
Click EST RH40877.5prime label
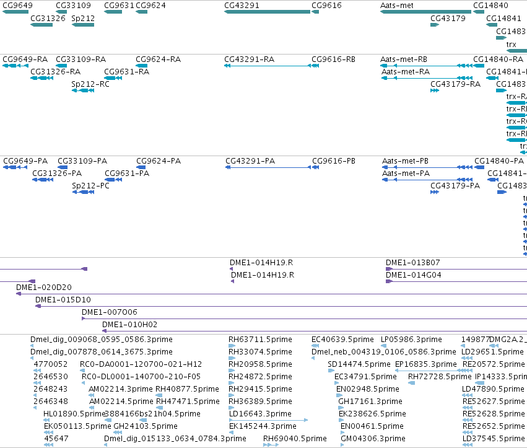click(187, 389)
